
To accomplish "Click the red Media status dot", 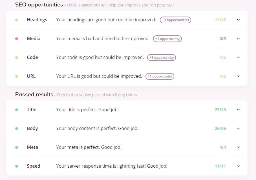I will 17,39.
